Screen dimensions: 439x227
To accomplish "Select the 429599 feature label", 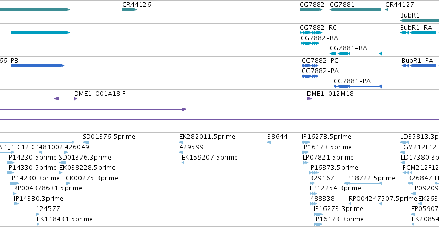I will 191,147.
